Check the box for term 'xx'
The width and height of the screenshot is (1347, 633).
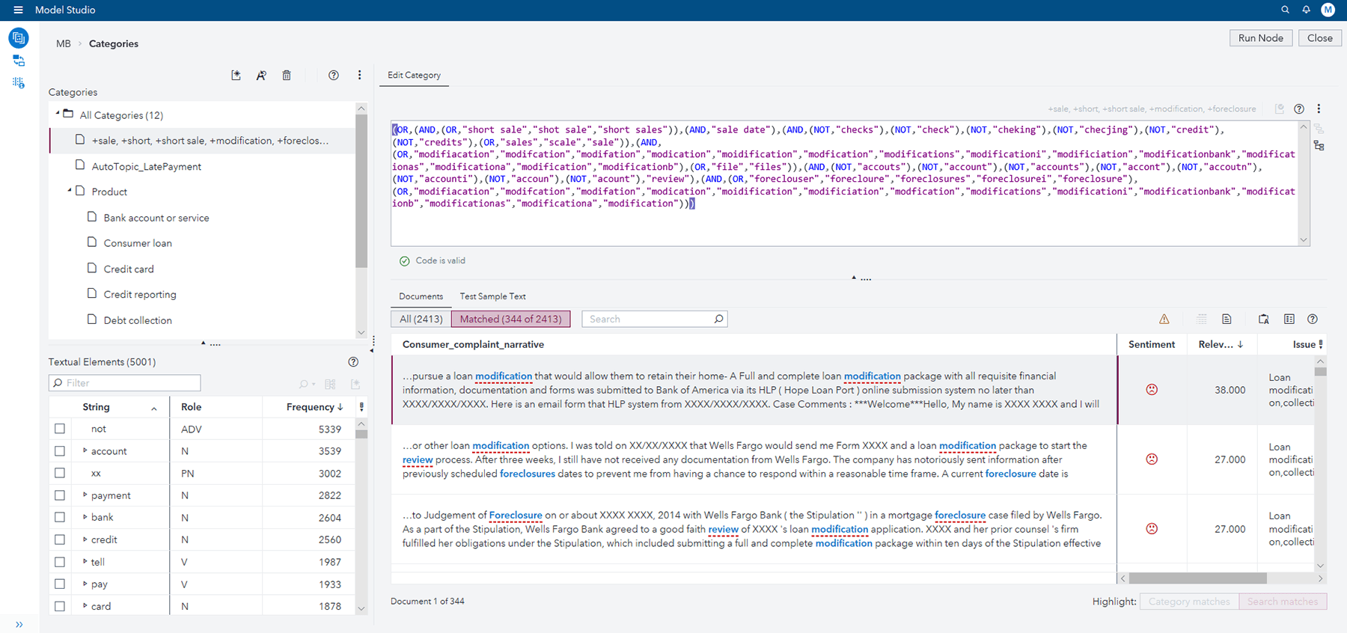(x=60, y=473)
